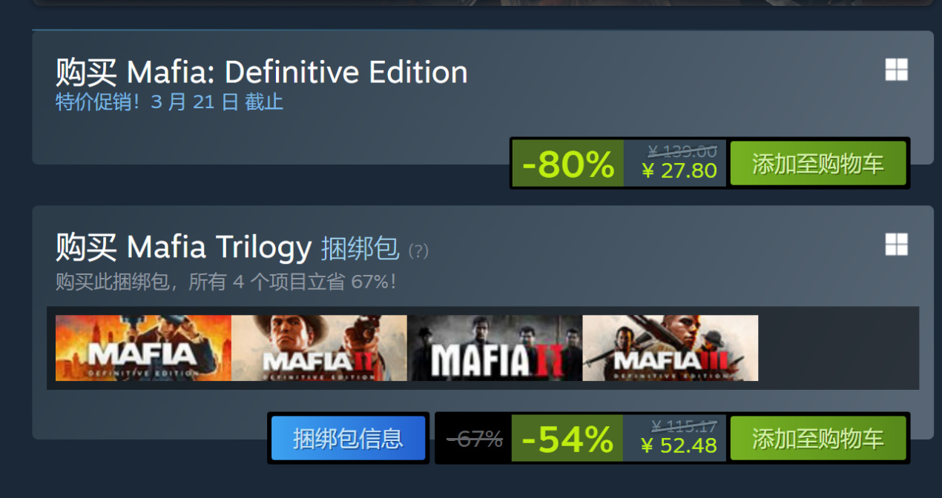Click the 购买 Mafia: Definitive Edition heading
This screenshot has width=942, height=498.
coord(261,72)
